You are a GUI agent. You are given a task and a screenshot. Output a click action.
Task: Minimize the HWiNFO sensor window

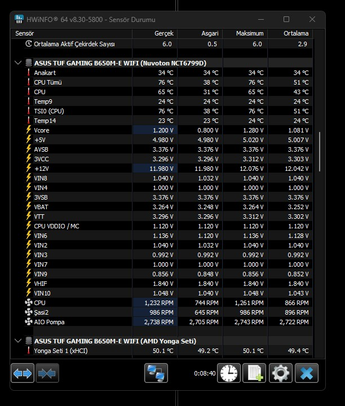point(261,19)
